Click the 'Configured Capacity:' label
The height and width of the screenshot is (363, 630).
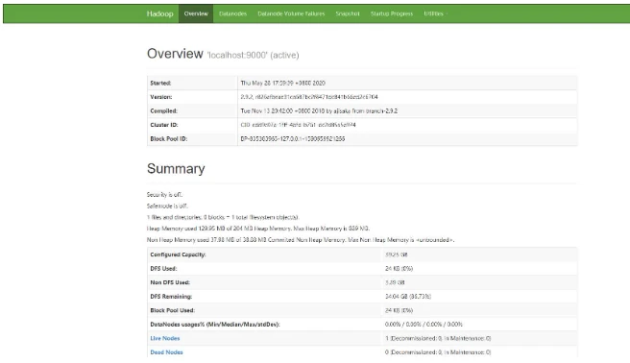[x=178, y=254]
